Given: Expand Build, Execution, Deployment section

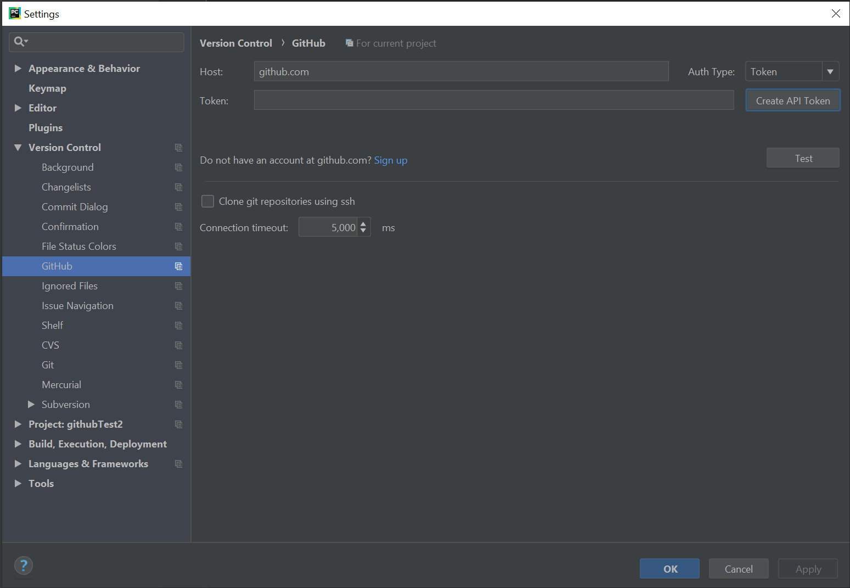Looking at the screenshot, I should coord(18,444).
